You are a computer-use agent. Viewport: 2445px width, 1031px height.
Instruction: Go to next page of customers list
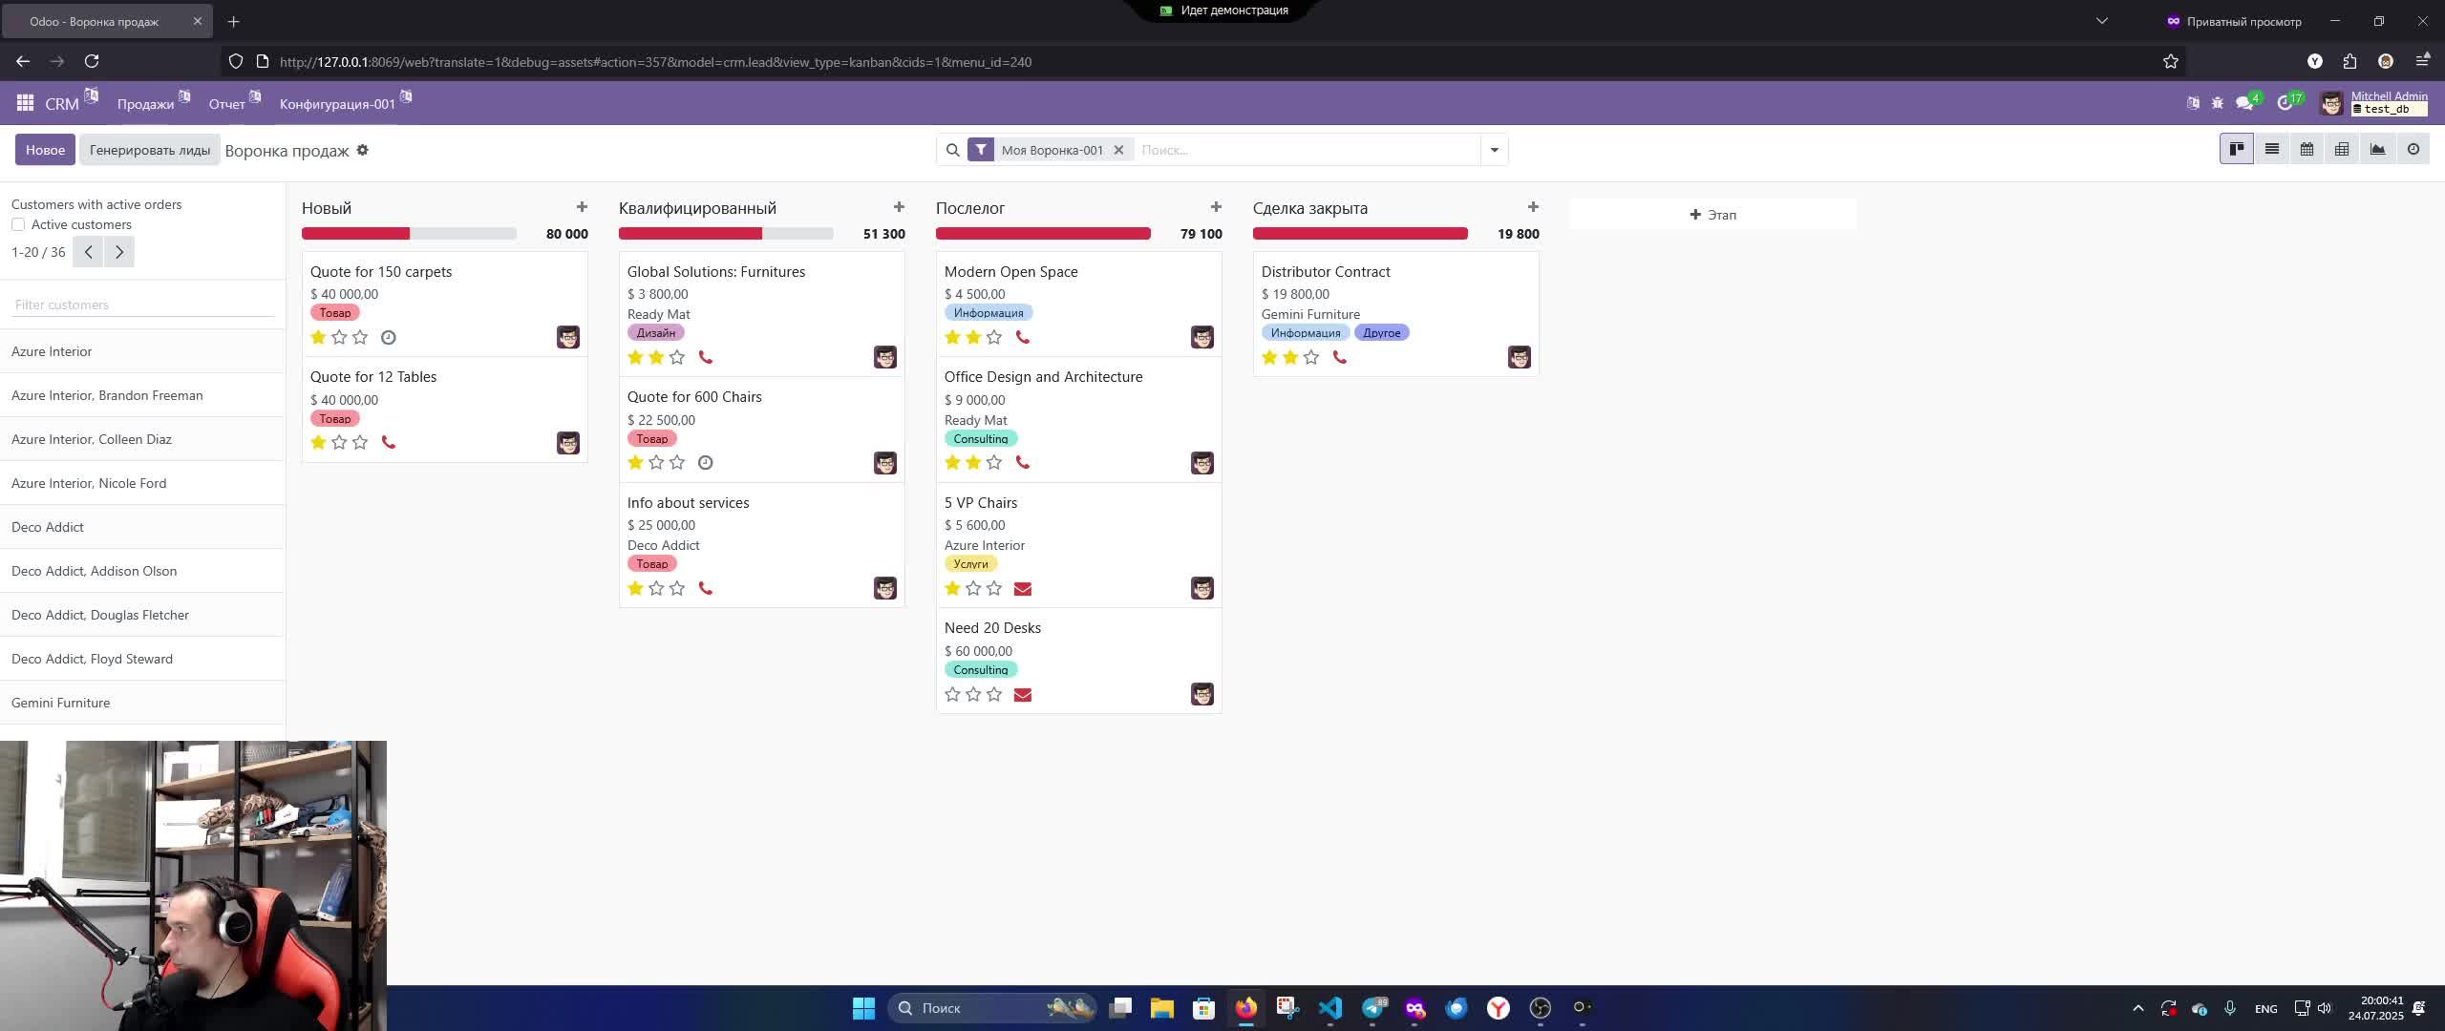point(119,252)
